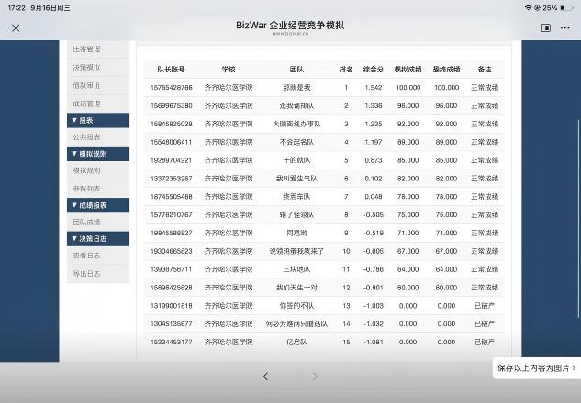The width and height of the screenshot is (581, 403).
Task: Collapse the 报表 sidebar section
Action: [x=98, y=120]
